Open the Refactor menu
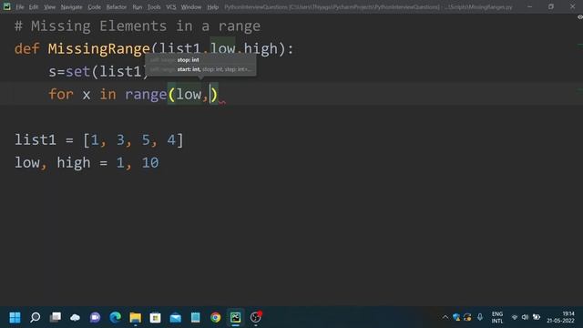This screenshot has height=328, width=583. click(117, 7)
